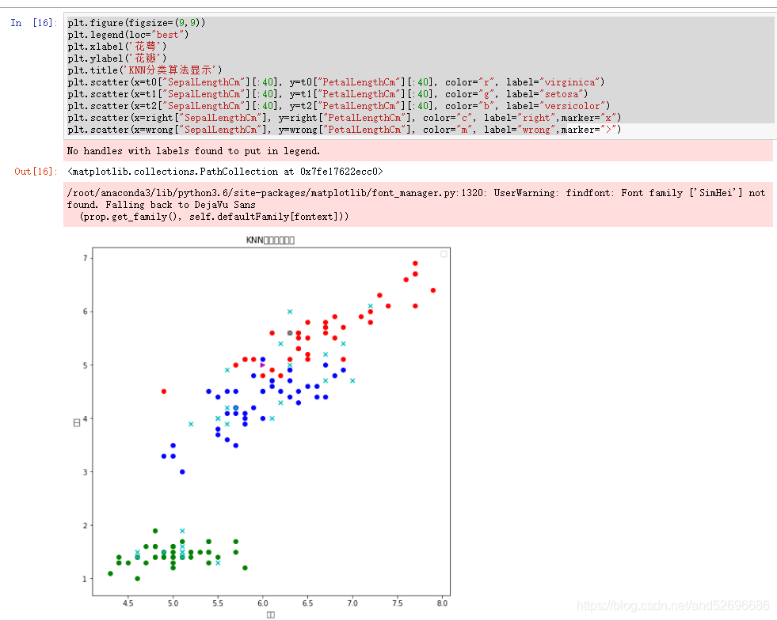The width and height of the screenshot is (777, 620).
Task: Click the y-axis tick label 3
Action: coord(86,472)
